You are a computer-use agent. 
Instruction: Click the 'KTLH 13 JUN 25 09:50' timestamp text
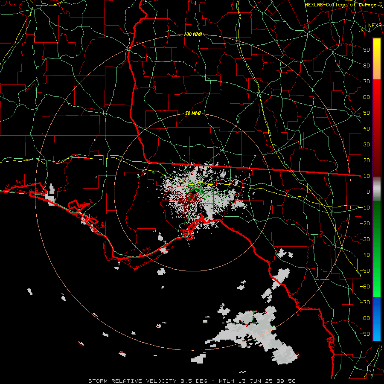click(x=257, y=381)
